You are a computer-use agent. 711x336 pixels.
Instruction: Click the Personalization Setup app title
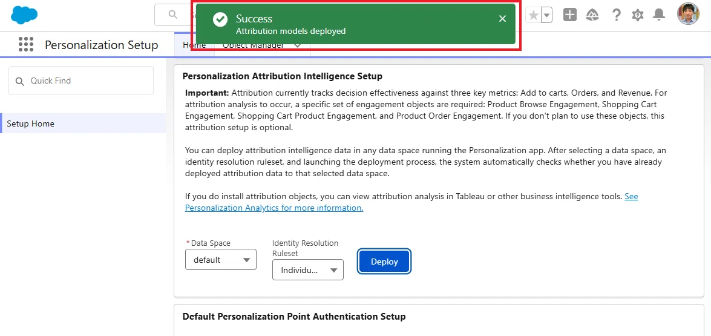pyautogui.click(x=102, y=45)
